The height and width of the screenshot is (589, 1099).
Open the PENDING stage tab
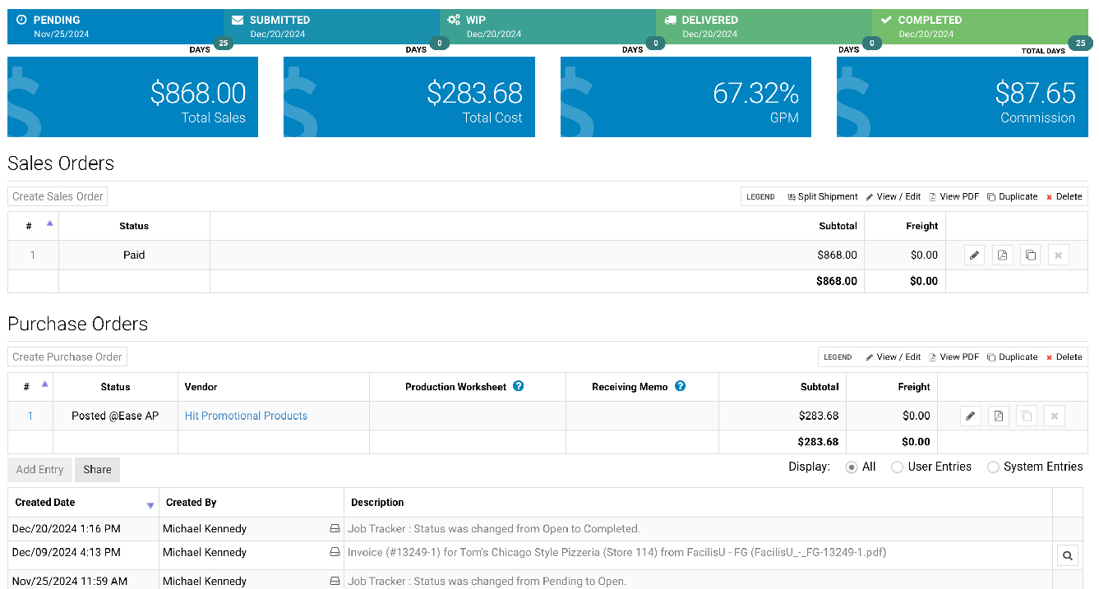(x=115, y=27)
